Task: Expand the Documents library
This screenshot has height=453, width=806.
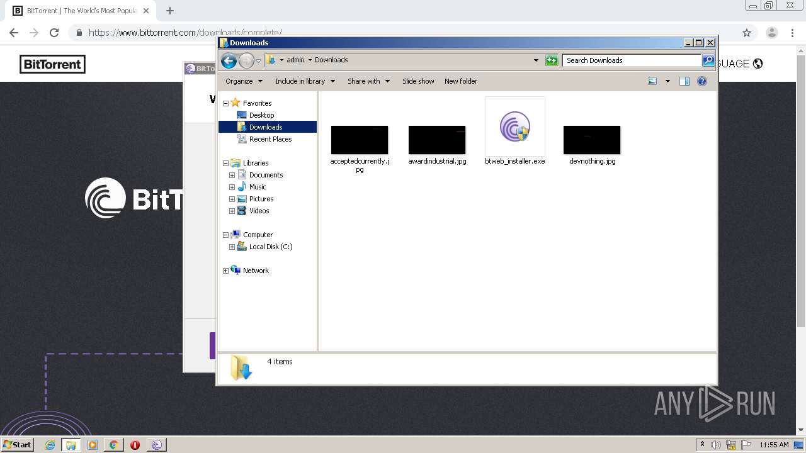Action: tap(232, 175)
